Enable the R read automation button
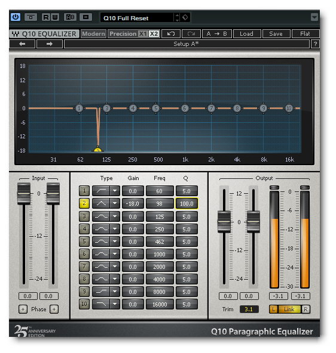 coord(46,17)
